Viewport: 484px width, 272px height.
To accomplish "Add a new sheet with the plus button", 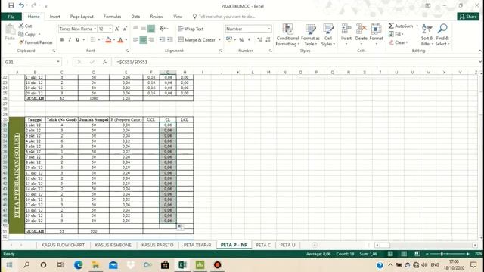I will coord(315,245).
